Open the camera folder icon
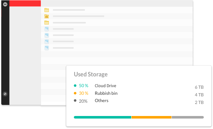Image resolution: width=213 pixels, height=129 pixels. pyautogui.click(x=47, y=16)
